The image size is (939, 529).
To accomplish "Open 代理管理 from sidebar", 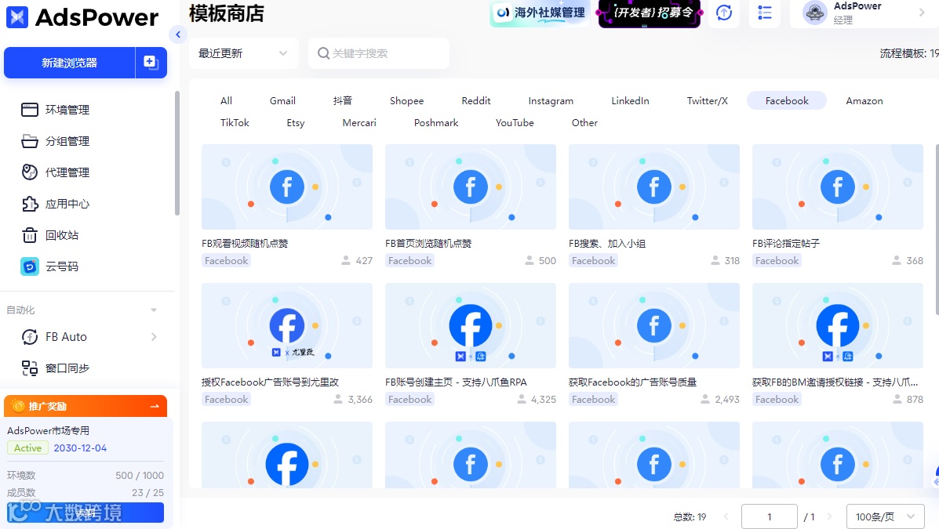I will [x=67, y=172].
